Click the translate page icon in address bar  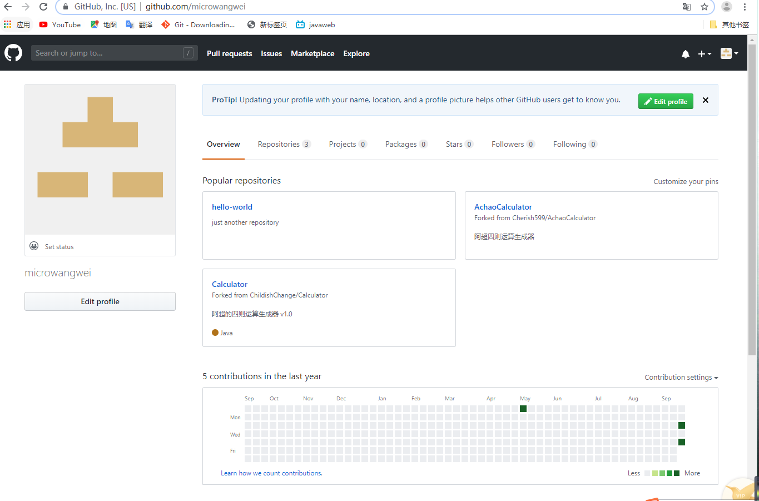click(x=687, y=7)
